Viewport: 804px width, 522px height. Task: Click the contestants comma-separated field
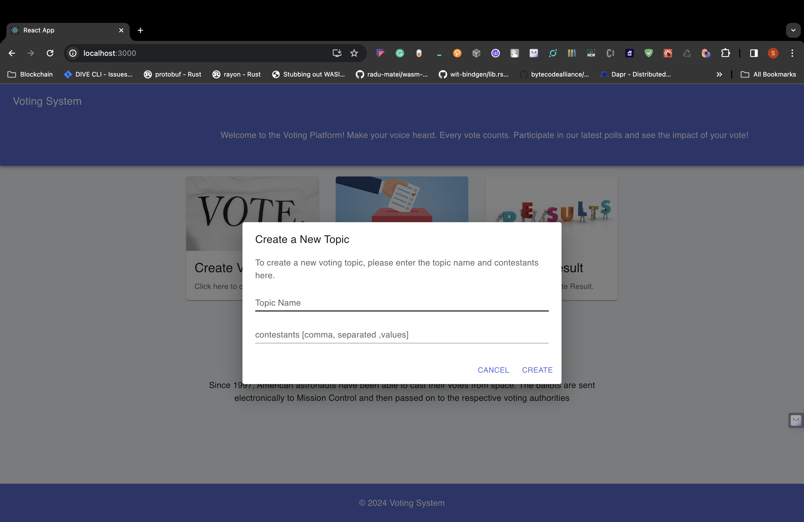[401, 335]
